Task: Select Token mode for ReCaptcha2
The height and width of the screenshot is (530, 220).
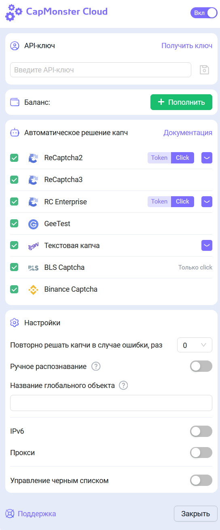Action: (x=159, y=158)
